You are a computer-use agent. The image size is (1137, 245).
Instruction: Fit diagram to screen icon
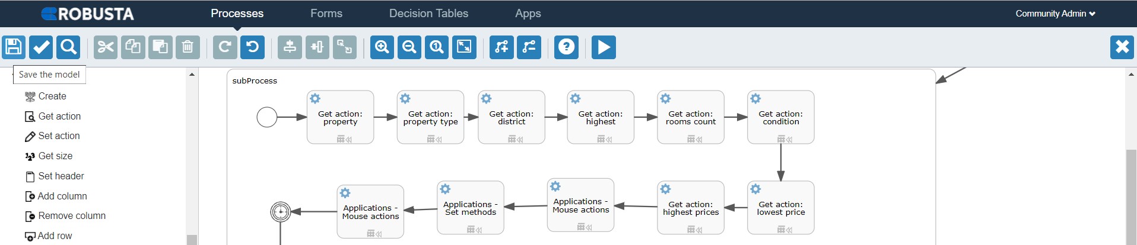[464, 47]
